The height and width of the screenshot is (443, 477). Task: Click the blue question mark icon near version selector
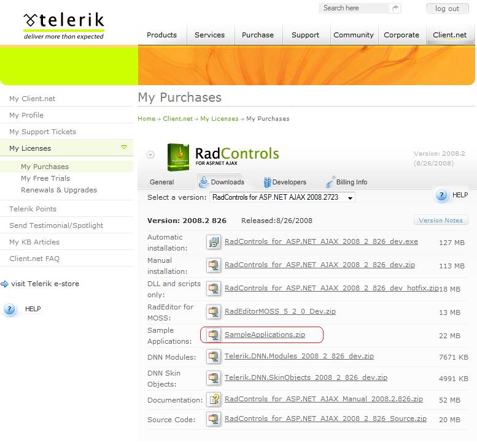tap(441, 195)
